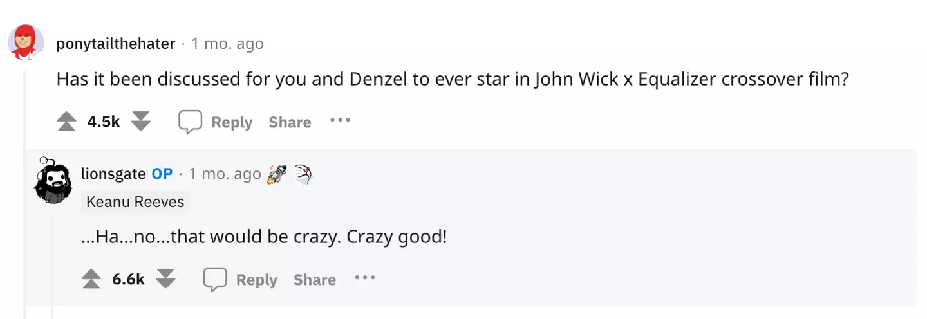Open more options on lionsgate reply
The image size is (927, 319).
click(364, 278)
